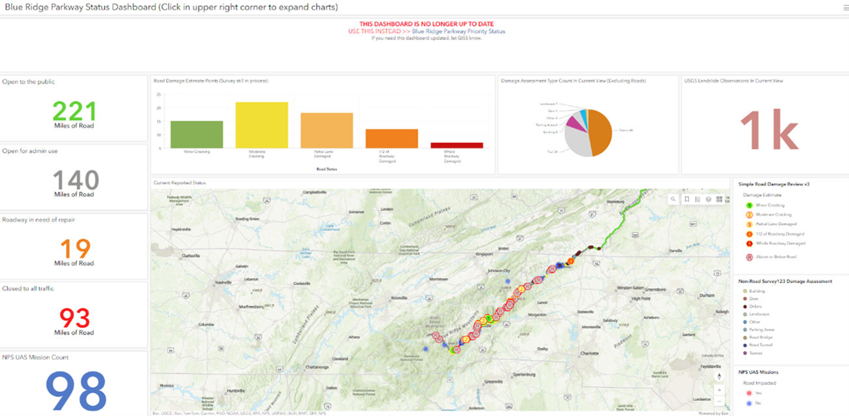Toggle the Above or Below Road legend entry
Screen dimensions: 849x416
[x=749, y=256]
